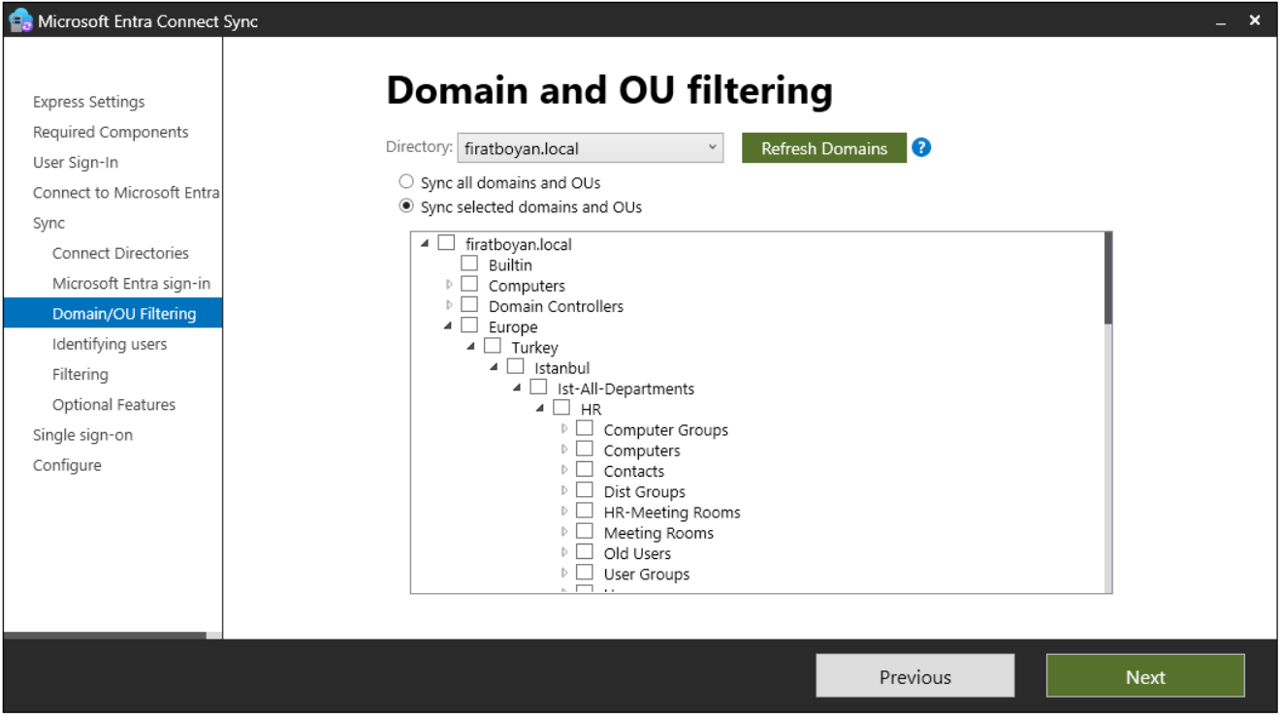Check the firatboyan.local root checkbox

[x=446, y=243]
